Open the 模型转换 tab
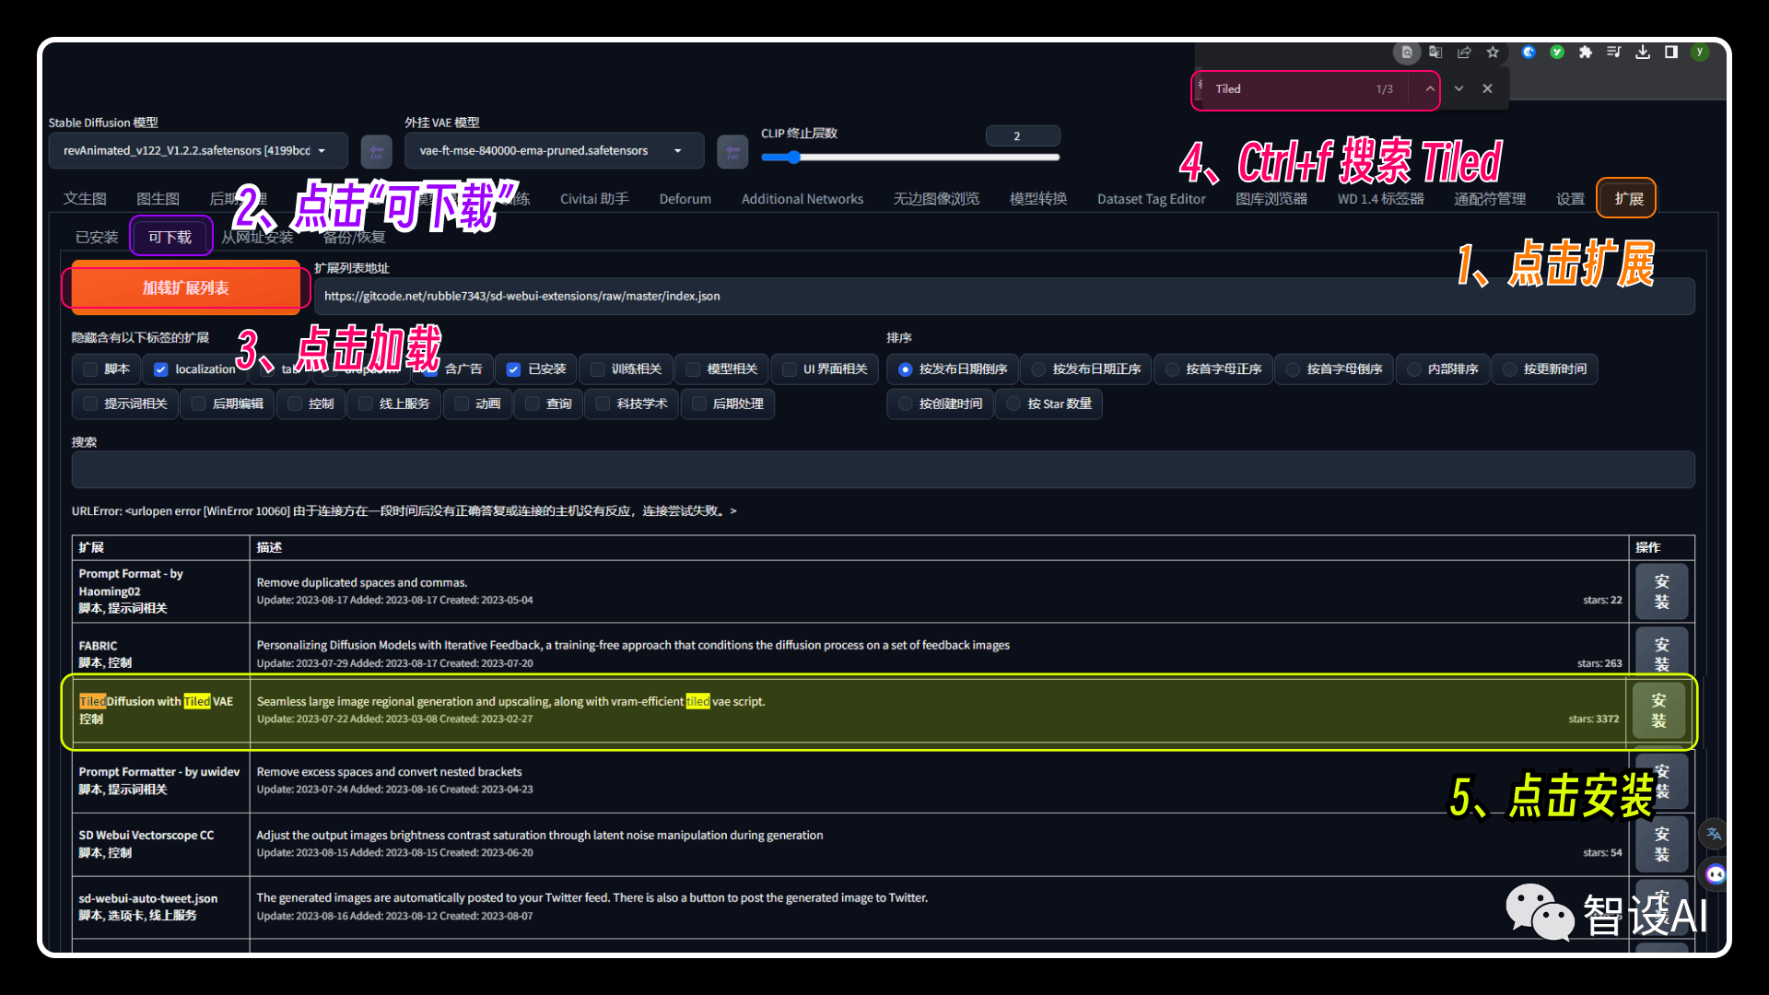1769x995 pixels. (1038, 199)
